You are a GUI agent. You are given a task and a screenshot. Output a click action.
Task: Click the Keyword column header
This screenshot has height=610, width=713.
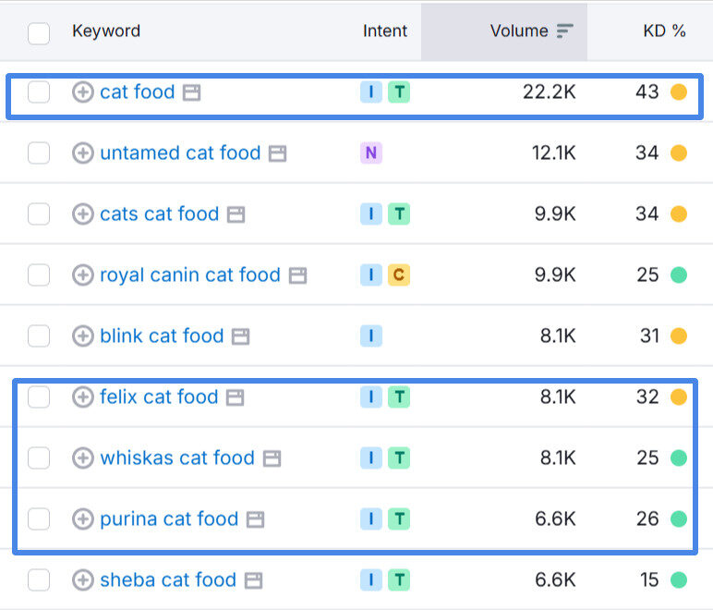106,30
